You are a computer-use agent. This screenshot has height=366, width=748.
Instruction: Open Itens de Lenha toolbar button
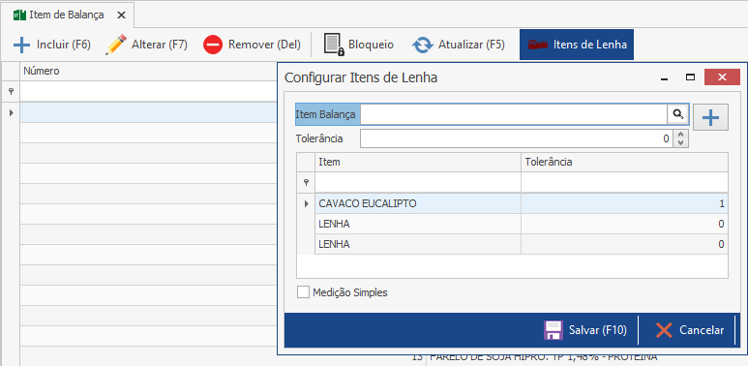click(577, 45)
